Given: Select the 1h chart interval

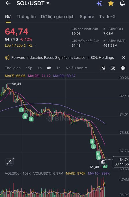Looking at the screenshot, I should (40, 68).
